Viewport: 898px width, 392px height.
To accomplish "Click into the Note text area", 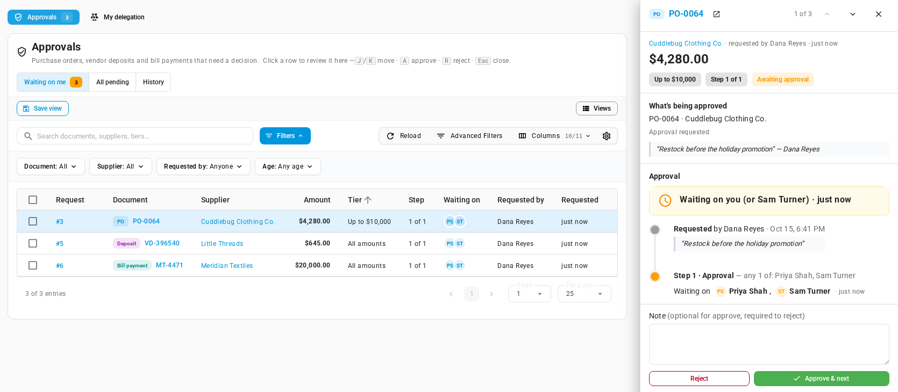I will (x=769, y=344).
